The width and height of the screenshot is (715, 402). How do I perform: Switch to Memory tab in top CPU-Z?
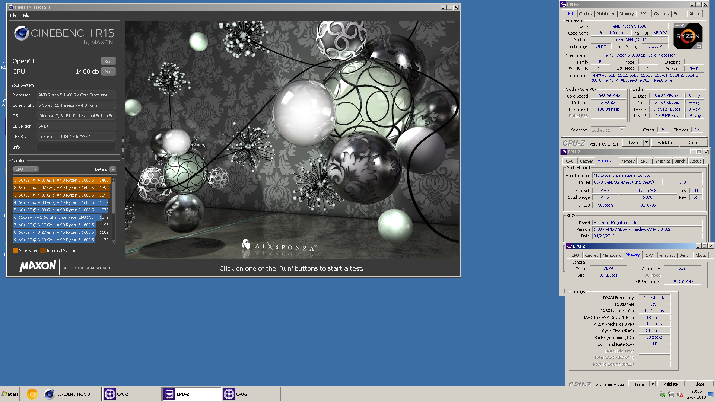point(627,14)
